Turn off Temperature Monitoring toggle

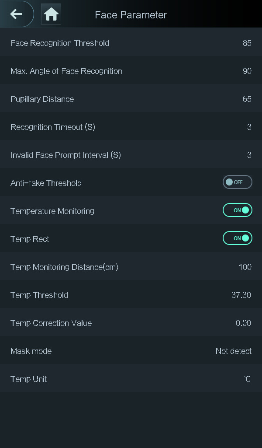click(237, 210)
